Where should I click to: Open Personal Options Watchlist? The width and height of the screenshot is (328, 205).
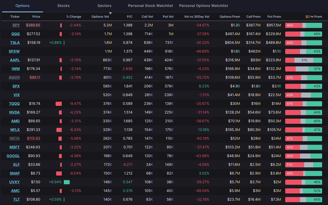pyautogui.click(x=204, y=6)
